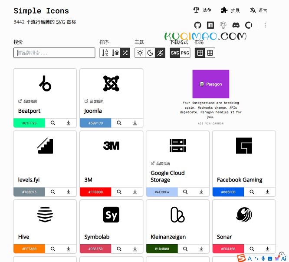Screen dimensions: 289x262
Task: View Sonar icon details magnifier
Action: click(x=252, y=249)
